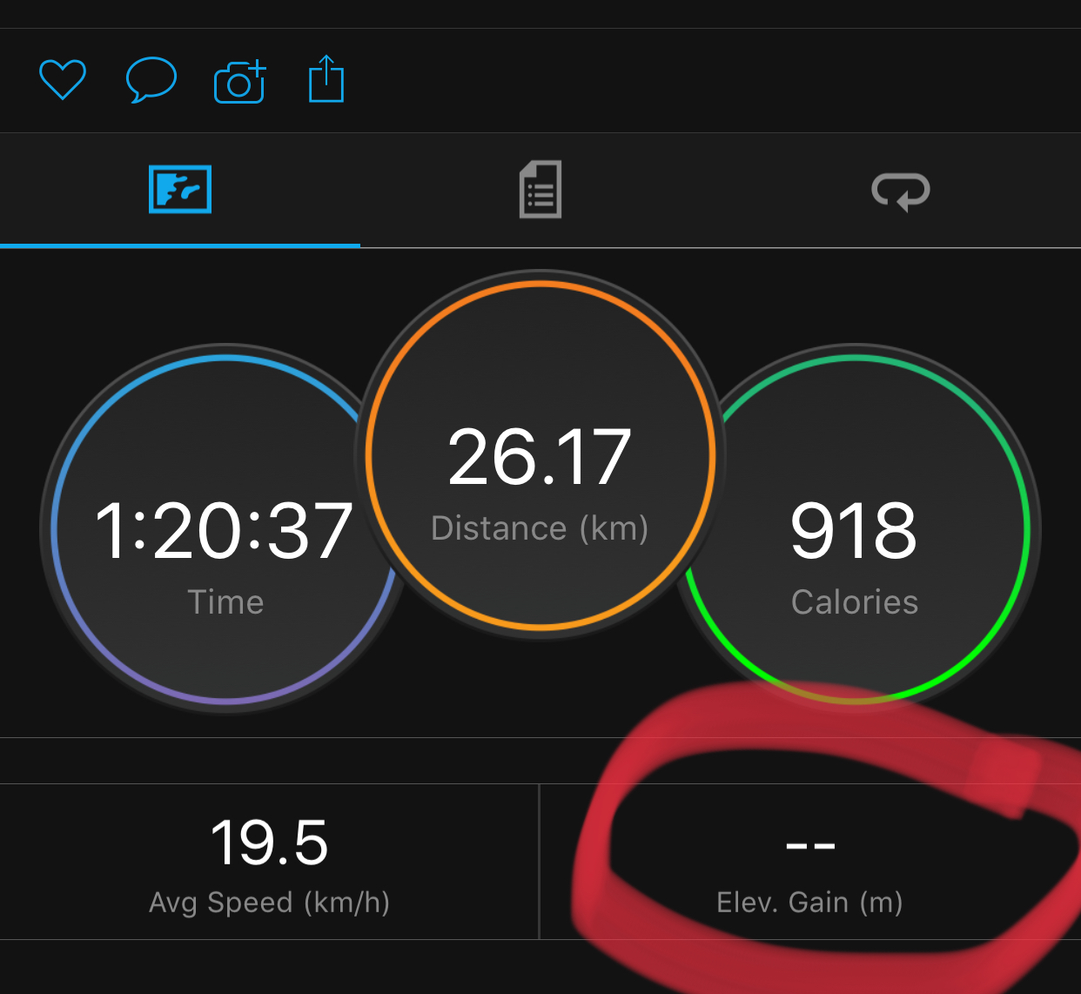Image resolution: width=1081 pixels, height=994 pixels.
Task: Tap the elevation dashes value
Action: (x=810, y=845)
